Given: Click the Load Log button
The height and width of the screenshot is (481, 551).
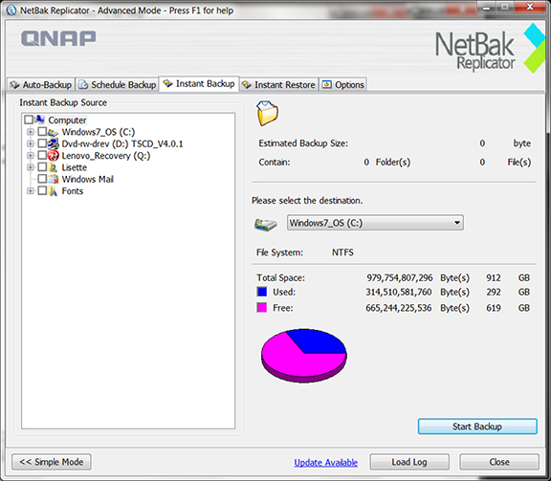Looking at the screenshot, I should tap(409, 462).
